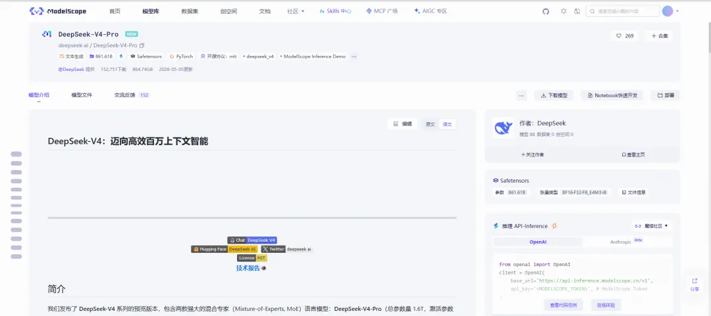
Task: Toggle the light/dark theme sun icon
Action: point(564,11)
